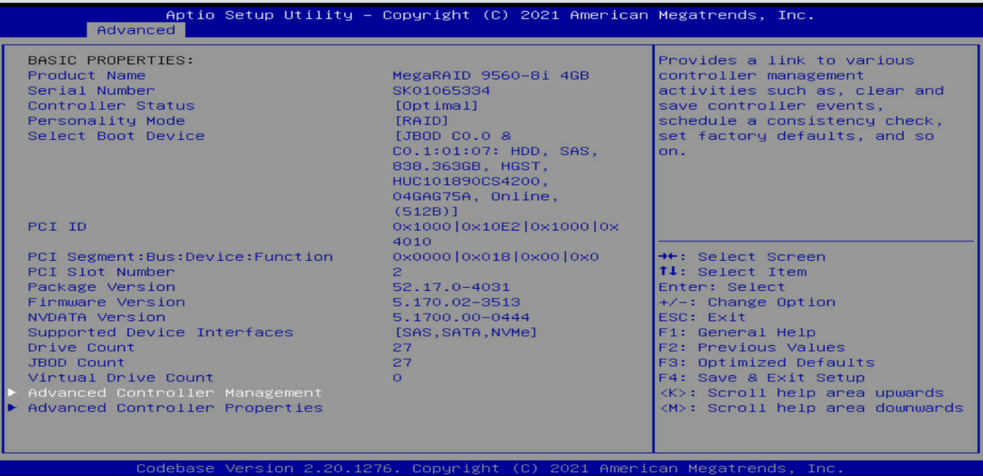Click the Select Screen arrows hint
The width and height of the screenshot is (983, 476).
click(x=742, y=257)
